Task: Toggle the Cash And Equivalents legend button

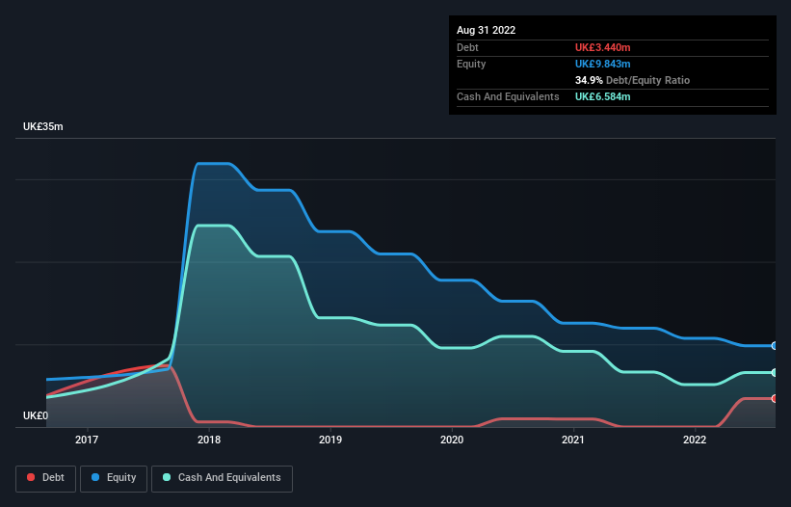Action: click(x=222, y=478)
